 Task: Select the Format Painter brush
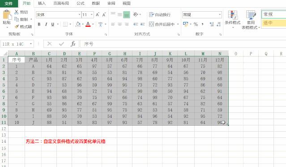[x=17, y=27]
